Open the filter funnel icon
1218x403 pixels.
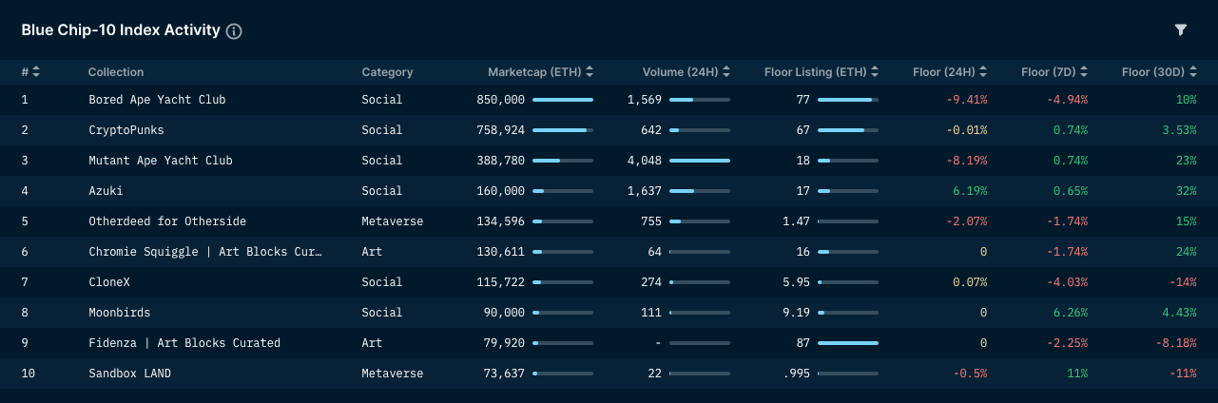coord(1180,30)
